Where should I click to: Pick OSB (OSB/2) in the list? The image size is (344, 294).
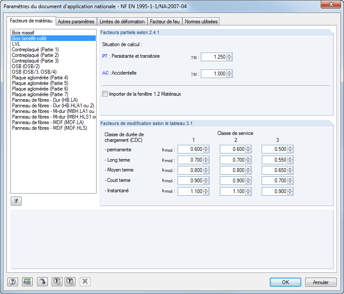click(53, 66)
